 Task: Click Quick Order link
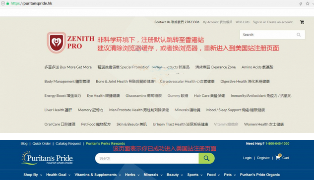(42, 143)
